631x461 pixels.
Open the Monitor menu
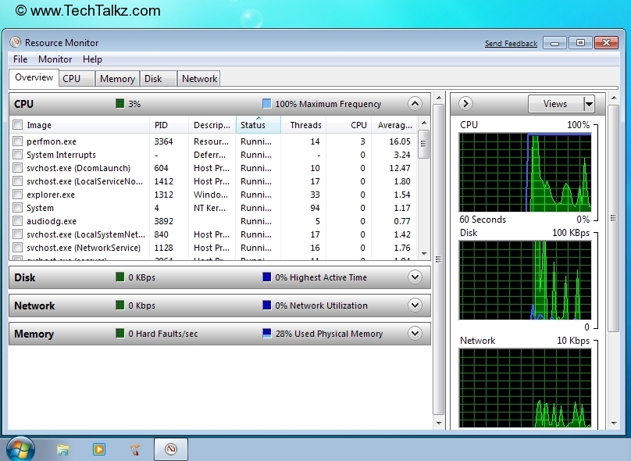(55, 59)
